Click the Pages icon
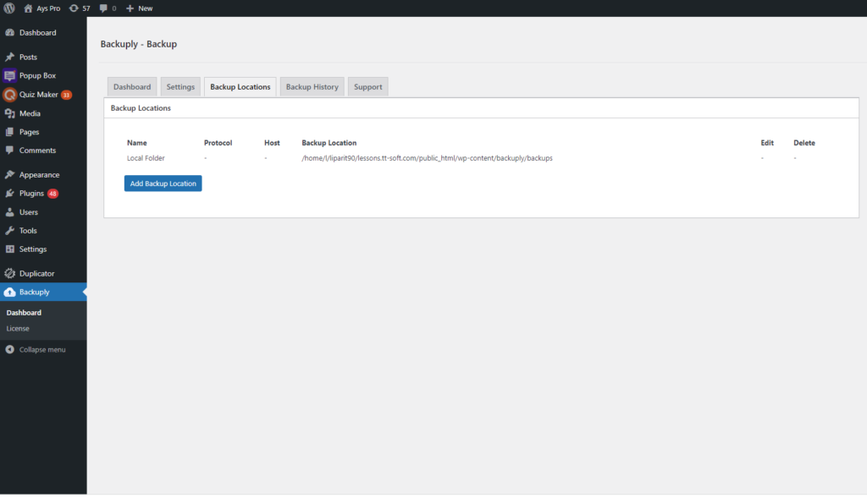This screenshot has height=498, width=867. 10,132
